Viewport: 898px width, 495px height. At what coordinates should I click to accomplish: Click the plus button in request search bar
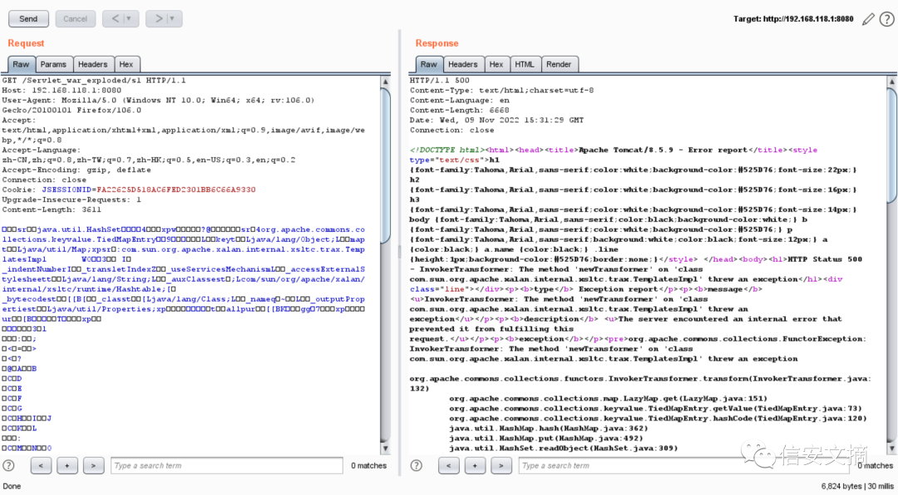67,466
